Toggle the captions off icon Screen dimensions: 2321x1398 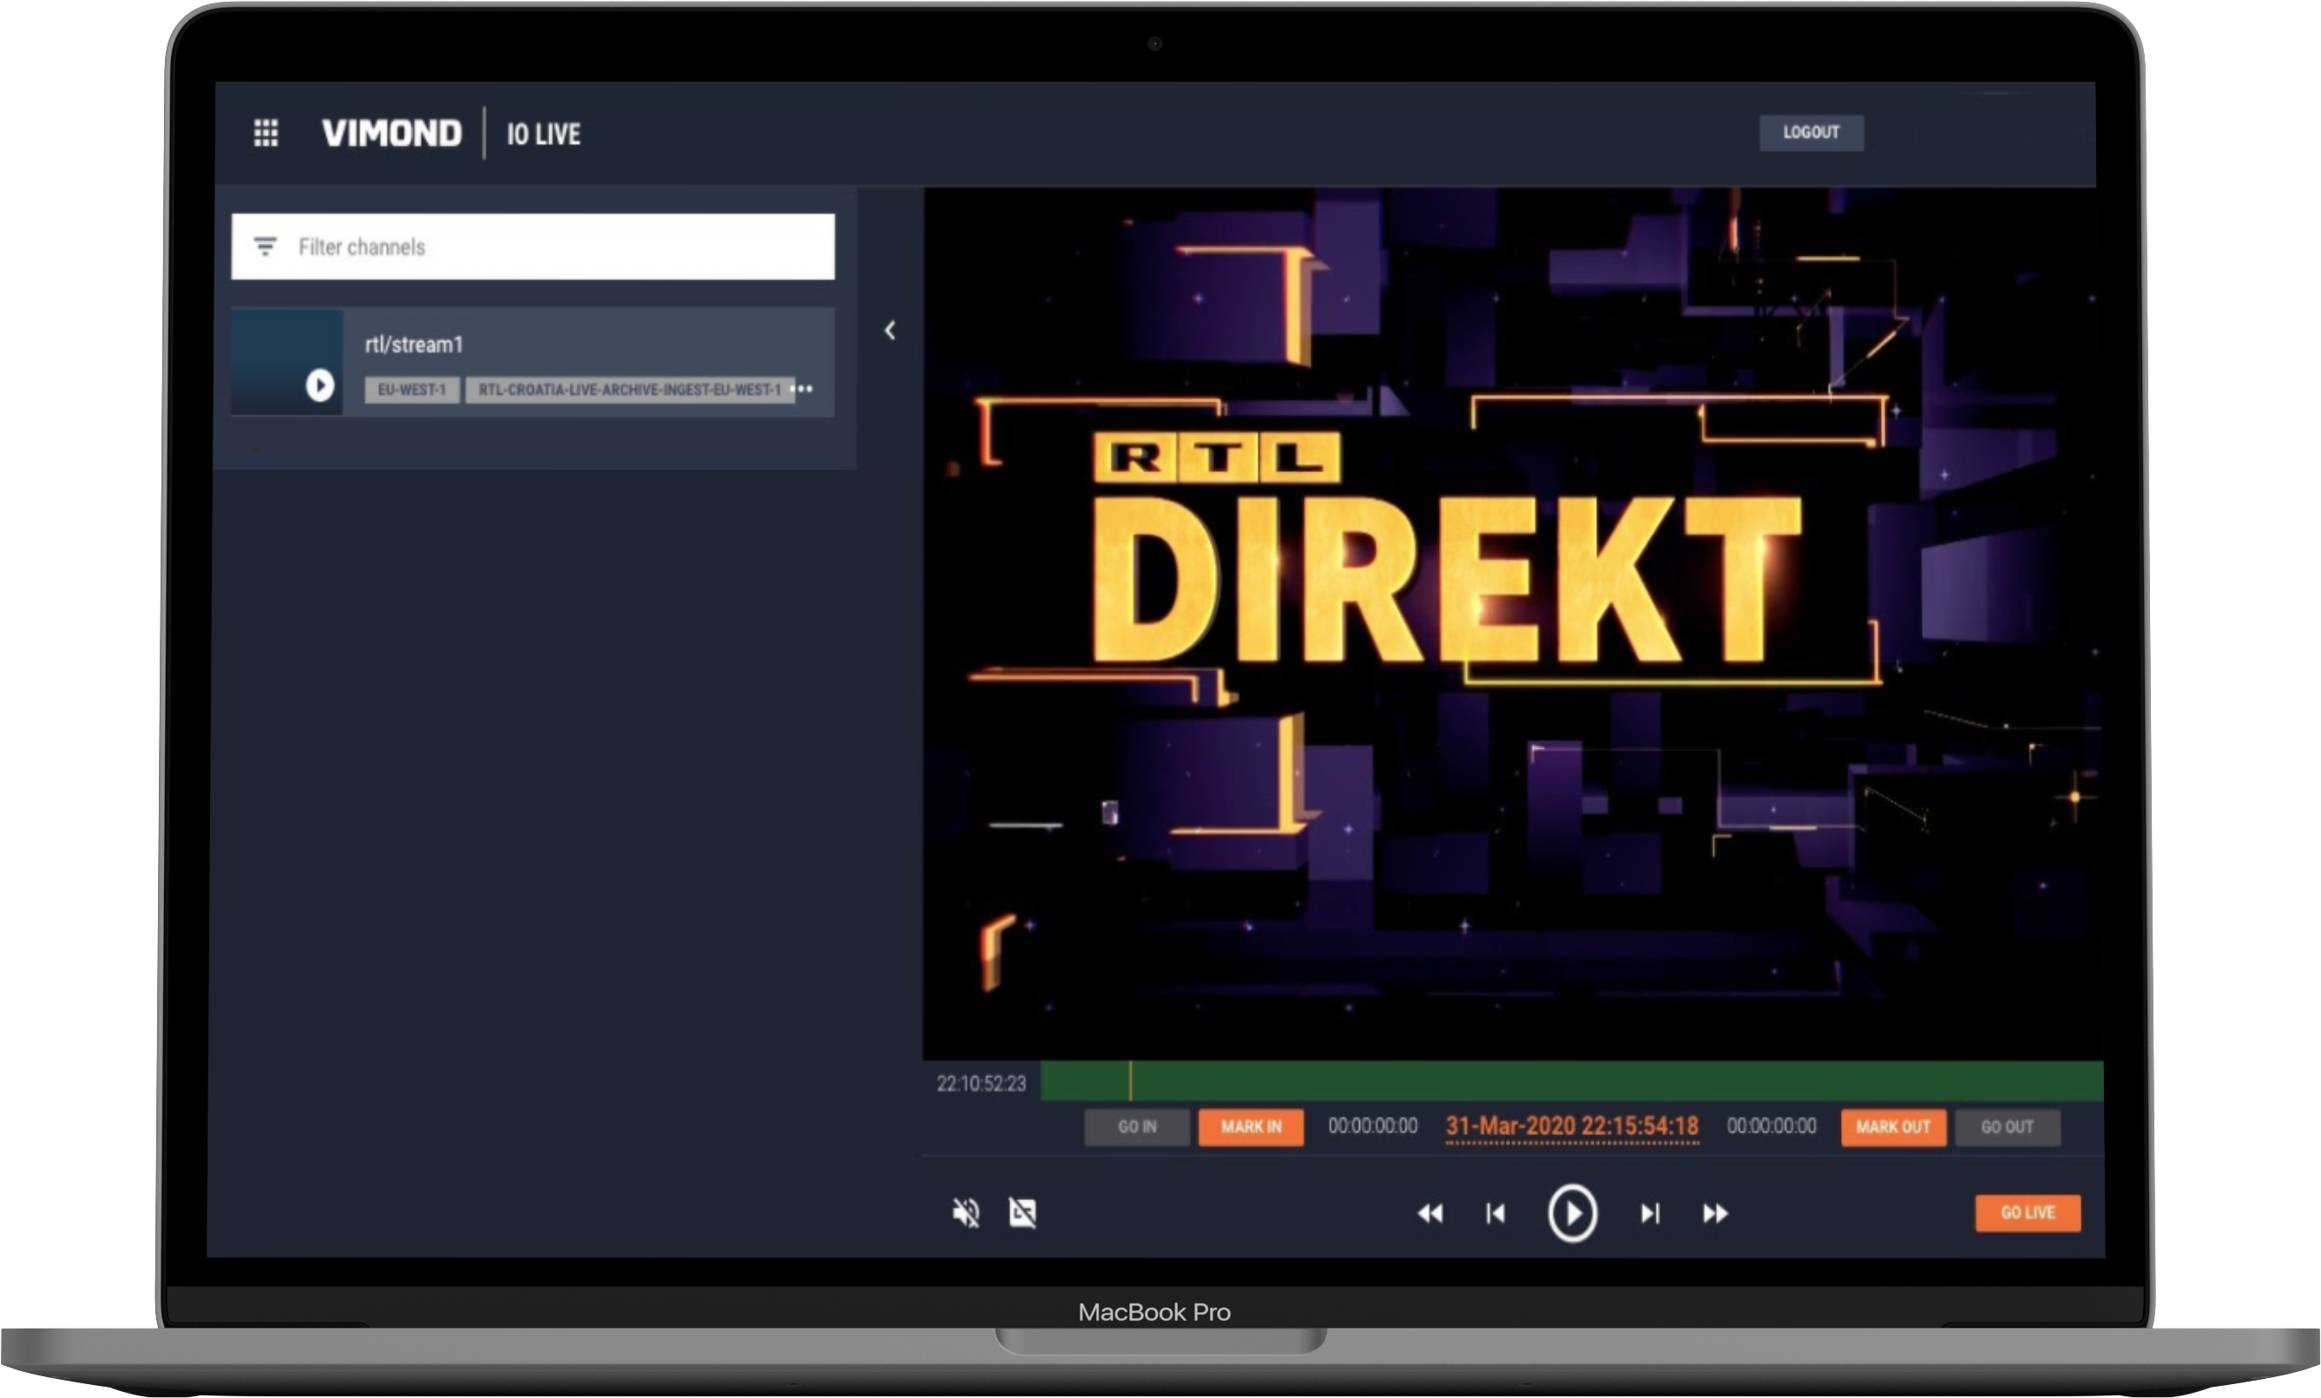[1023, 1212]
